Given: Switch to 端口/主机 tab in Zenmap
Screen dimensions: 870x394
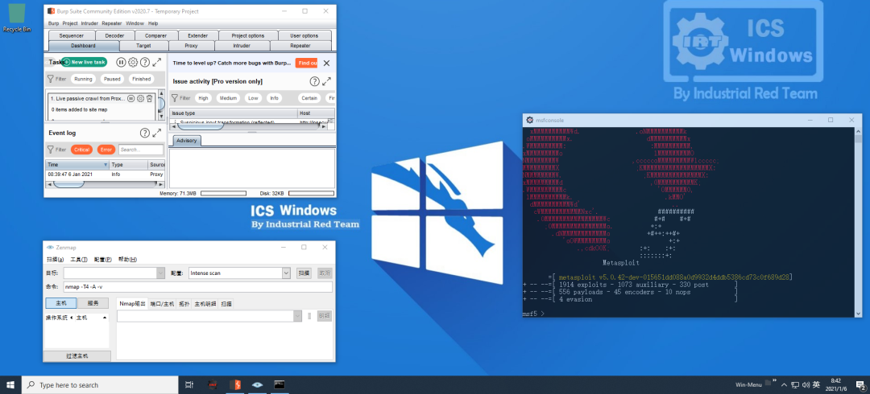Looking at the screenshot, I should 162,304.
